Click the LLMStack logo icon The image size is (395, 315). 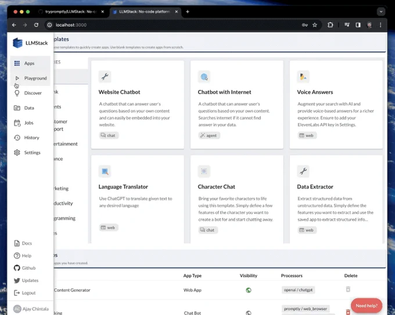pos(17,43)
